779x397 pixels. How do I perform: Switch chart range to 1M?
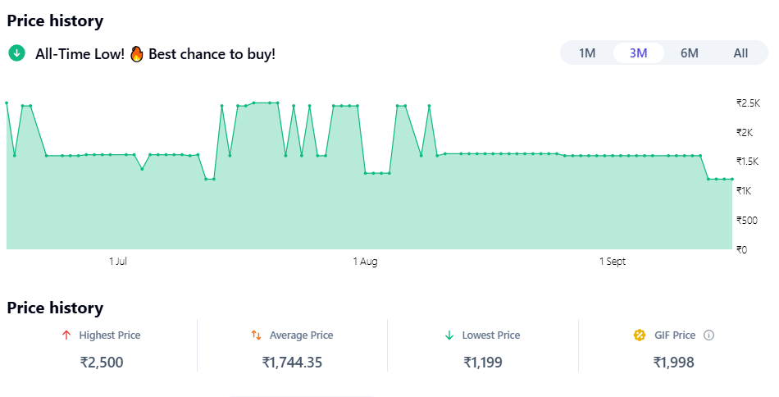pos(587,53)
